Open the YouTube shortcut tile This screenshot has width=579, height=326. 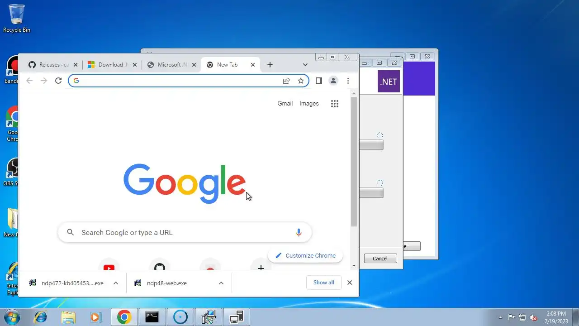point(109,267)
